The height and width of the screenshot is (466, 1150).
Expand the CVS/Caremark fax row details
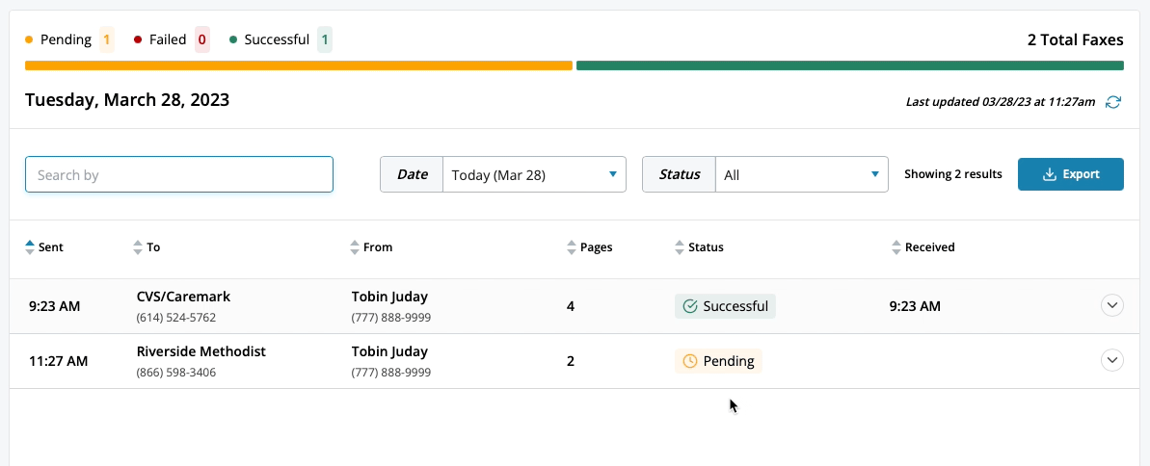(x=1112, y=305)
